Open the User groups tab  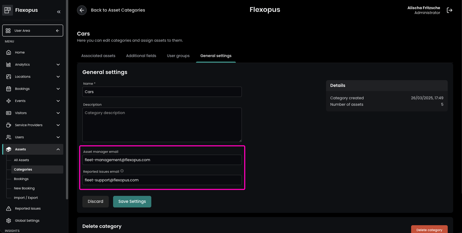point(178,56)
